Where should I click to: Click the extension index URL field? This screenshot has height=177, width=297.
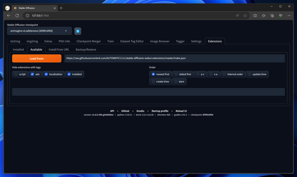click(x=174, y=58)
